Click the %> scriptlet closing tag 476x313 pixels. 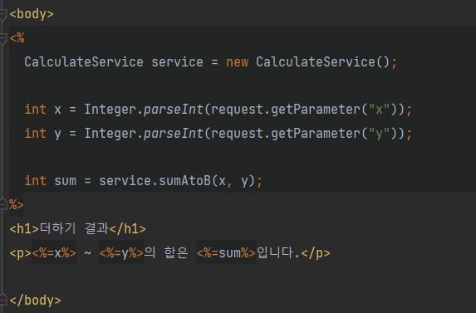17,205
